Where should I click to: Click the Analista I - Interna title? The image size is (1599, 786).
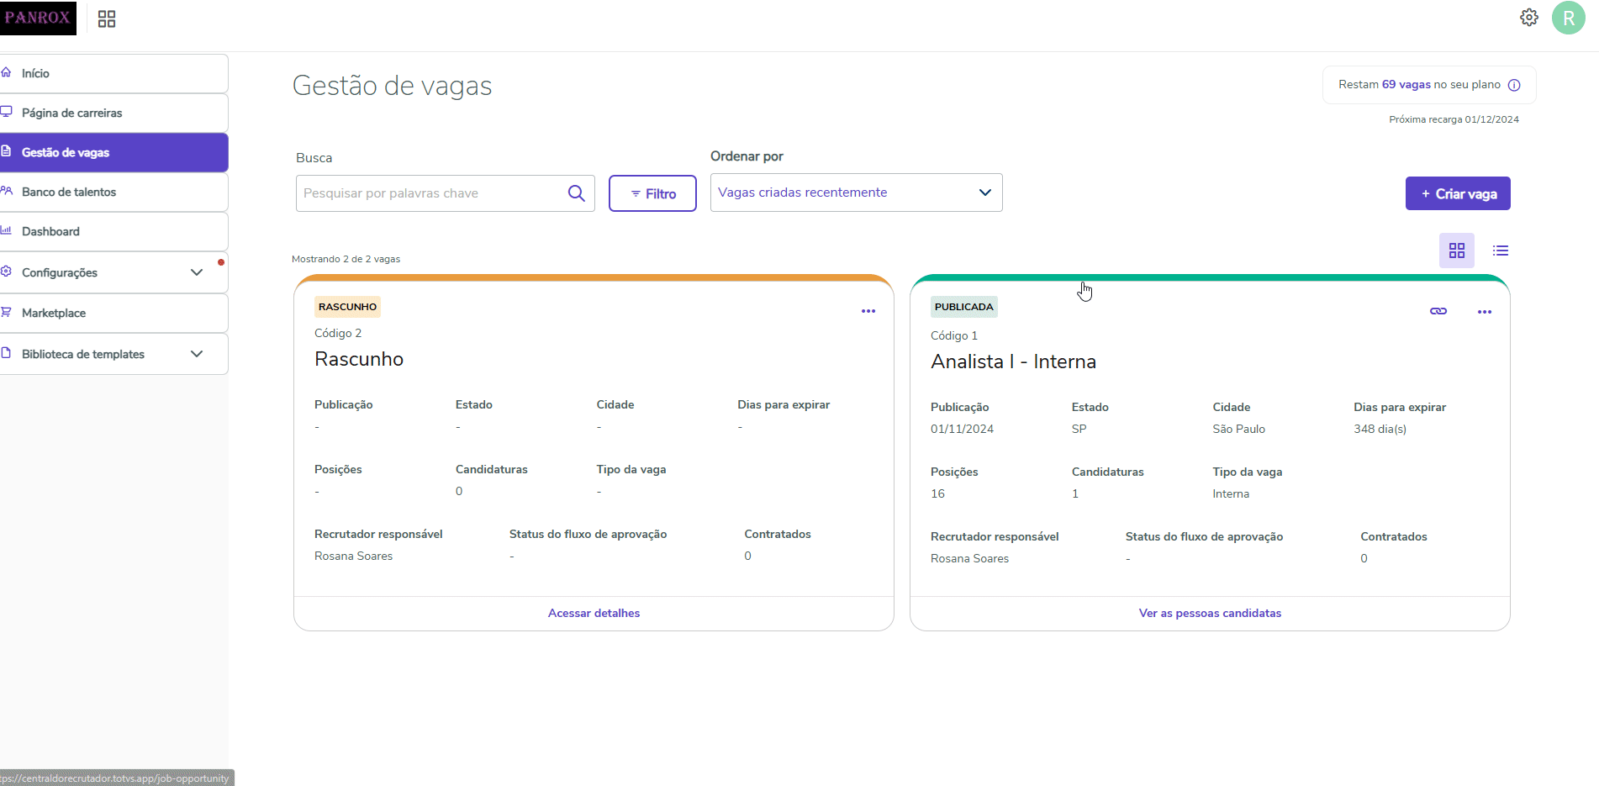pos(1013,361)
